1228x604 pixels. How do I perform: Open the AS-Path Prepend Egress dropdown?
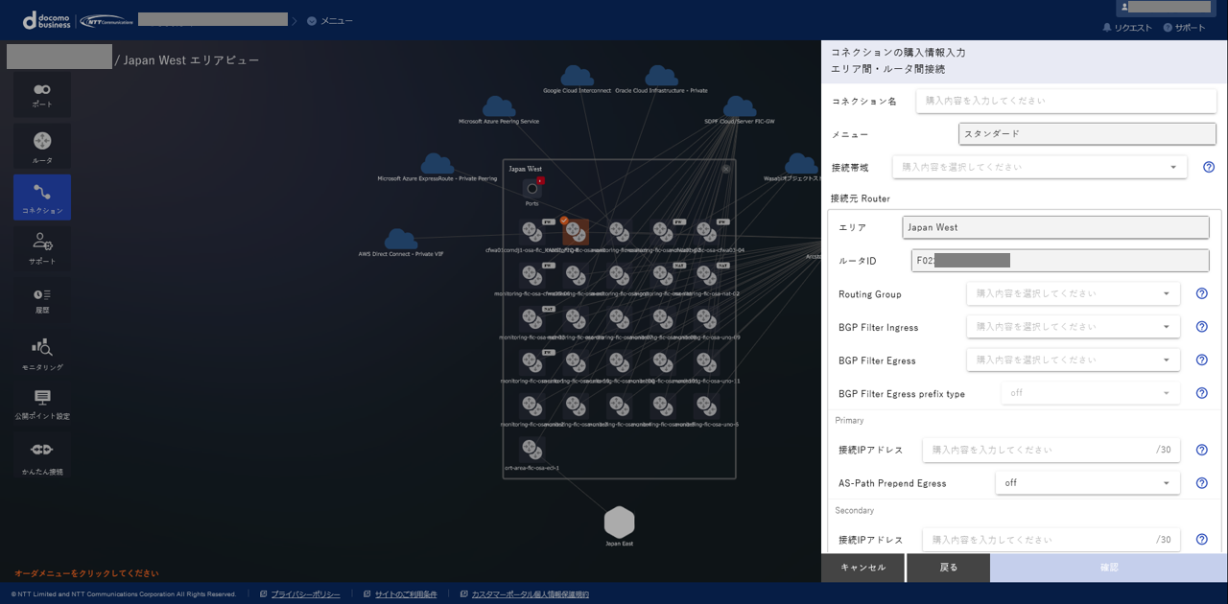pyautogui.click(x=1087, y=482)
